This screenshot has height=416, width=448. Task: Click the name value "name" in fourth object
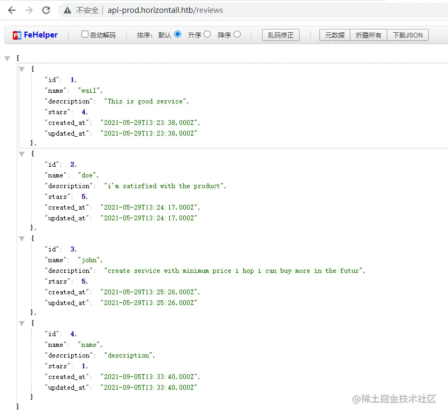pyautogui.click(x=88, y=345)
